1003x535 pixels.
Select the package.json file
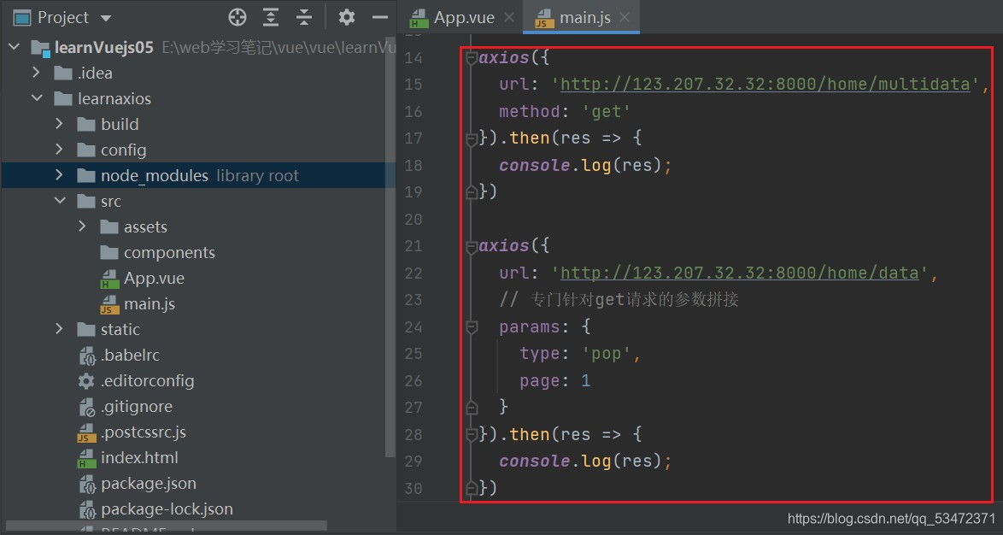pos(149,483)
